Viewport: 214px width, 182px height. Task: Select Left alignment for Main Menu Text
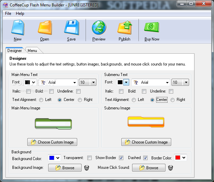pos(41,100)
